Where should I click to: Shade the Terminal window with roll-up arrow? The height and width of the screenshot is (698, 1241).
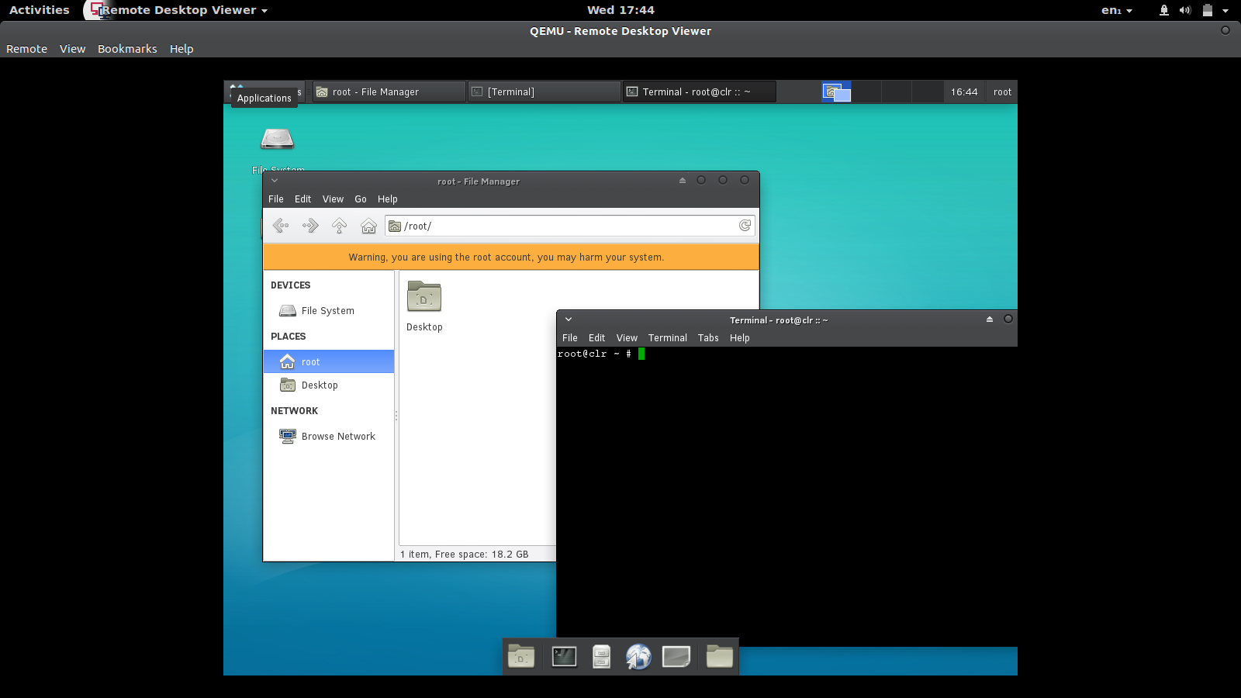coord(990,319)
